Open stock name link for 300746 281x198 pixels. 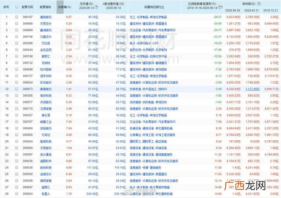(46, 37)
